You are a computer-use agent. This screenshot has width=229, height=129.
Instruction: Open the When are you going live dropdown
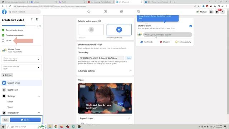click(21, 68)
